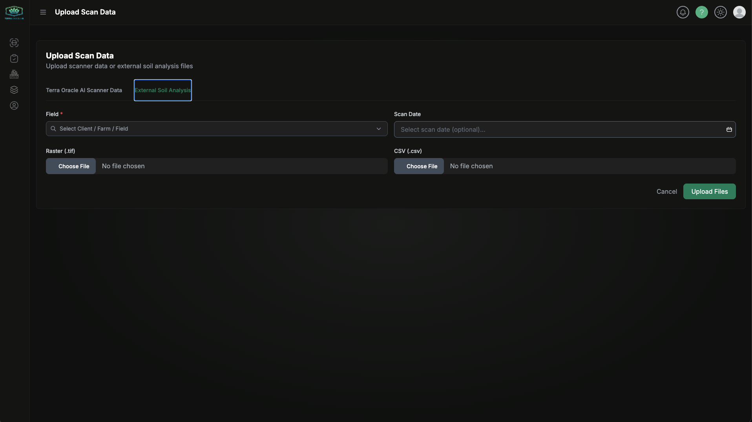Image resolution: width=752 pixels, height=422 pixels.
Task: Toggle the sidebar with the hamburger menu
Action: coord(43,12)
